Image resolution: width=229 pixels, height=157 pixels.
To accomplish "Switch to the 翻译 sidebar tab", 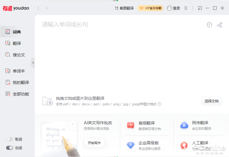I will click(x=16, y=43).
